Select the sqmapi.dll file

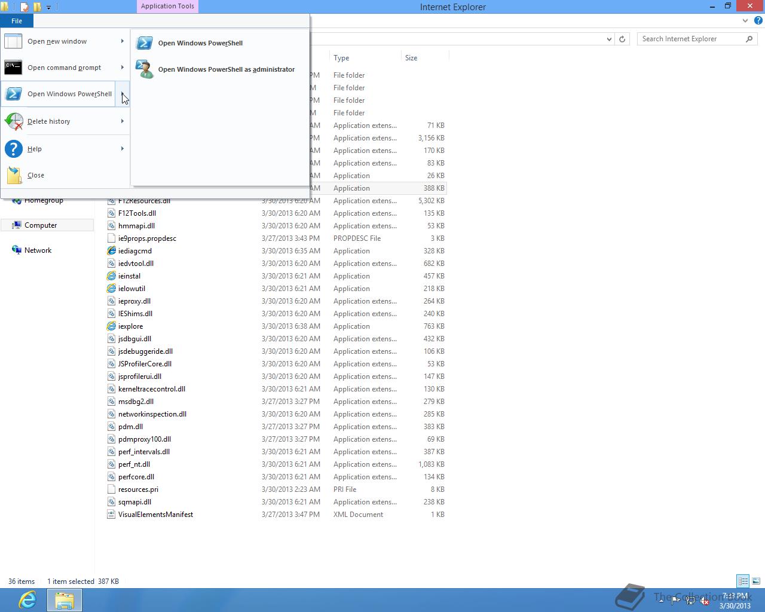[x=134, y=502]
